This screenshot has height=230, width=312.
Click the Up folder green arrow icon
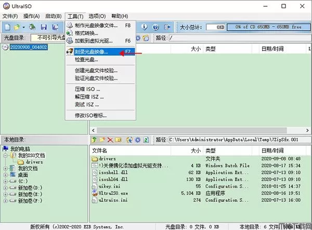click(x=94, y=140)
